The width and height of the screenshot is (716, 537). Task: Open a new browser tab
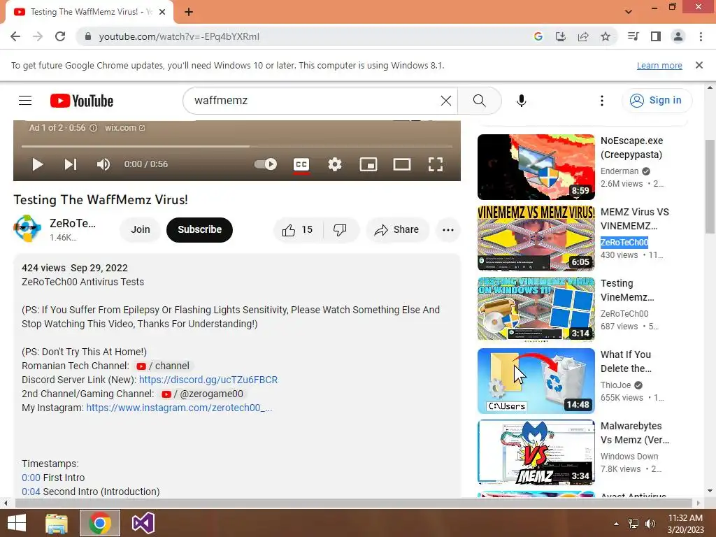click(x=189, y=13)
